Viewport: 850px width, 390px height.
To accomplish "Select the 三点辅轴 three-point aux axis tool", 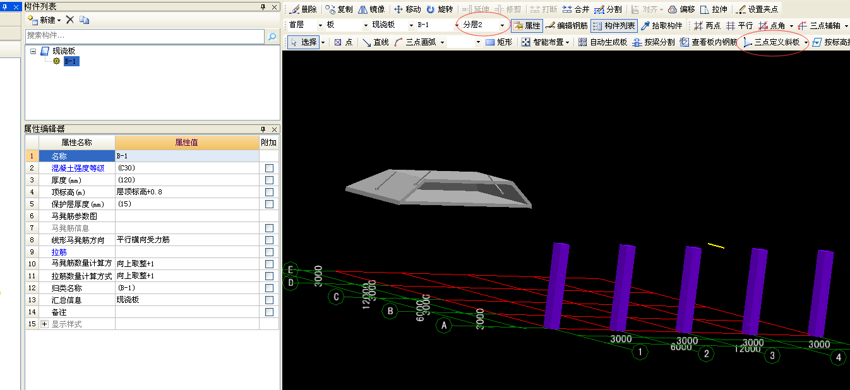I will tap(819, 26).
